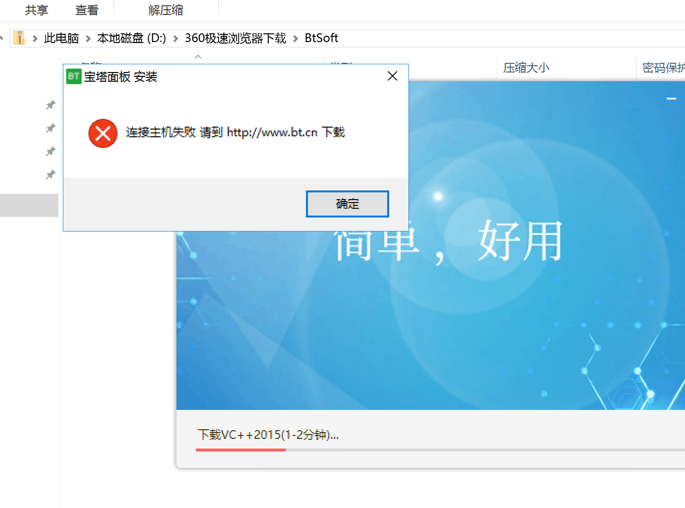The height and width of the screenshot is (508, 685).
Task: Minimize the blue installer window
Action: (x=671, y=99)
